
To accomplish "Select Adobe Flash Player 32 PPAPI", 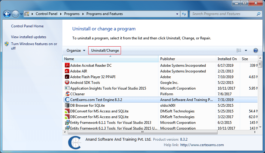I will click(x=93, y=77).
